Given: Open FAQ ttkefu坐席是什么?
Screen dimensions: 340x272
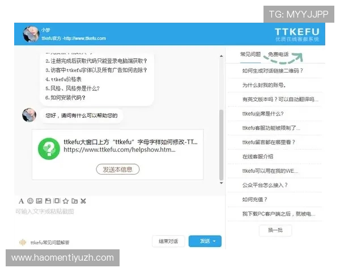Looking at the screenshot, I should coord(263,114).
